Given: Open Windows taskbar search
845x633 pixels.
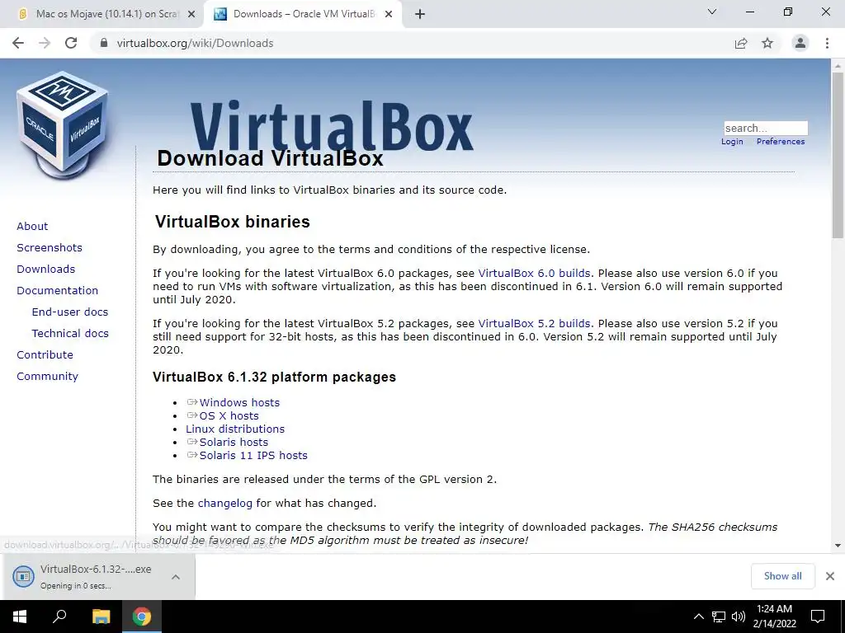Looking at the screenshot, I should pyautogui.click(x=59, y=617).
